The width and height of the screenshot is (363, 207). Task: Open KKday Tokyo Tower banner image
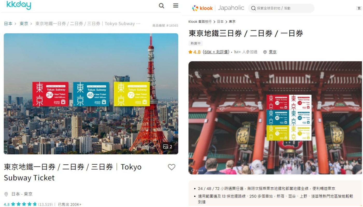[91, 94]
